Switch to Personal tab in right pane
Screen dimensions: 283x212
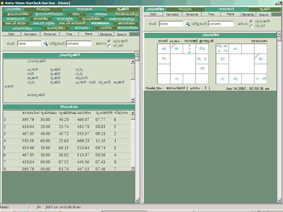click(x=192, y=14)
